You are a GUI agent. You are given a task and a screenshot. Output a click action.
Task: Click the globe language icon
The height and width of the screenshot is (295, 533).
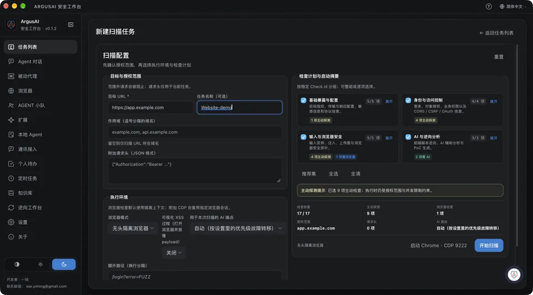tap(502, 7)
